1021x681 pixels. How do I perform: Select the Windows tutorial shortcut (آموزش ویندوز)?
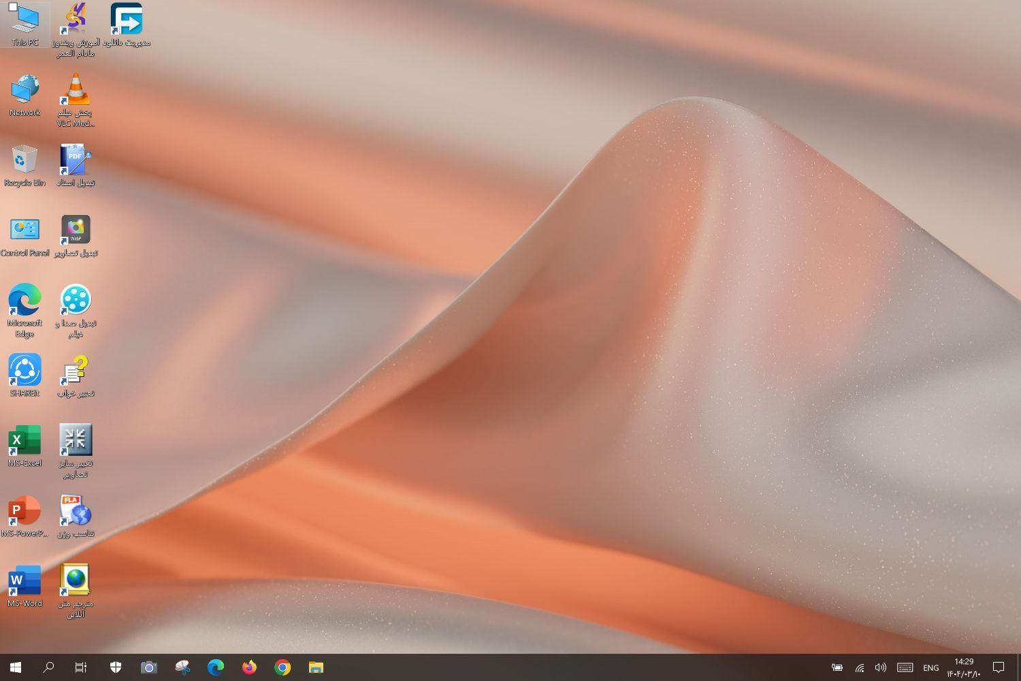coord(76,30)
